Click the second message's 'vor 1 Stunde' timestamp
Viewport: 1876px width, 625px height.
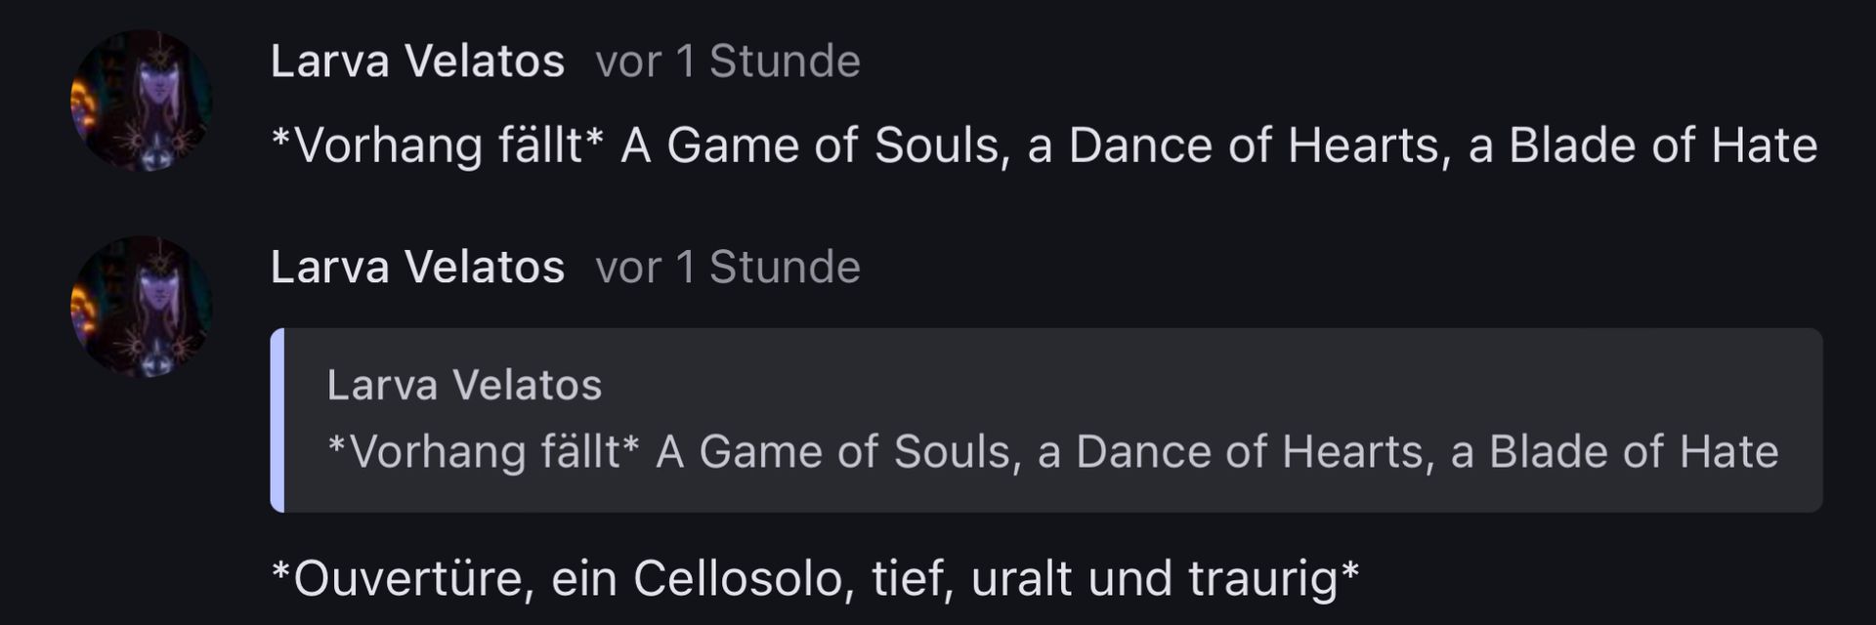click(x=728, y=268)
